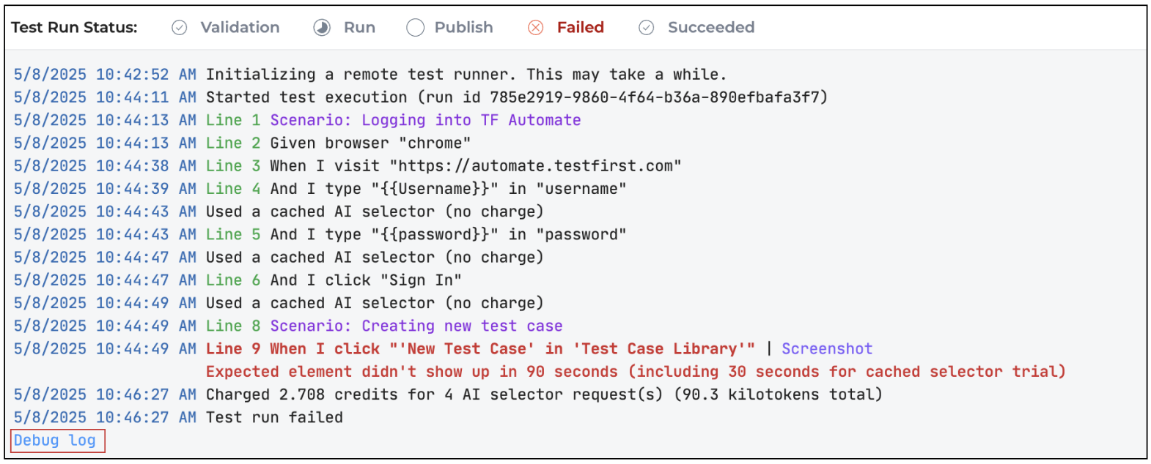
Task: Open the Debug log link
Action: point(55,441)
